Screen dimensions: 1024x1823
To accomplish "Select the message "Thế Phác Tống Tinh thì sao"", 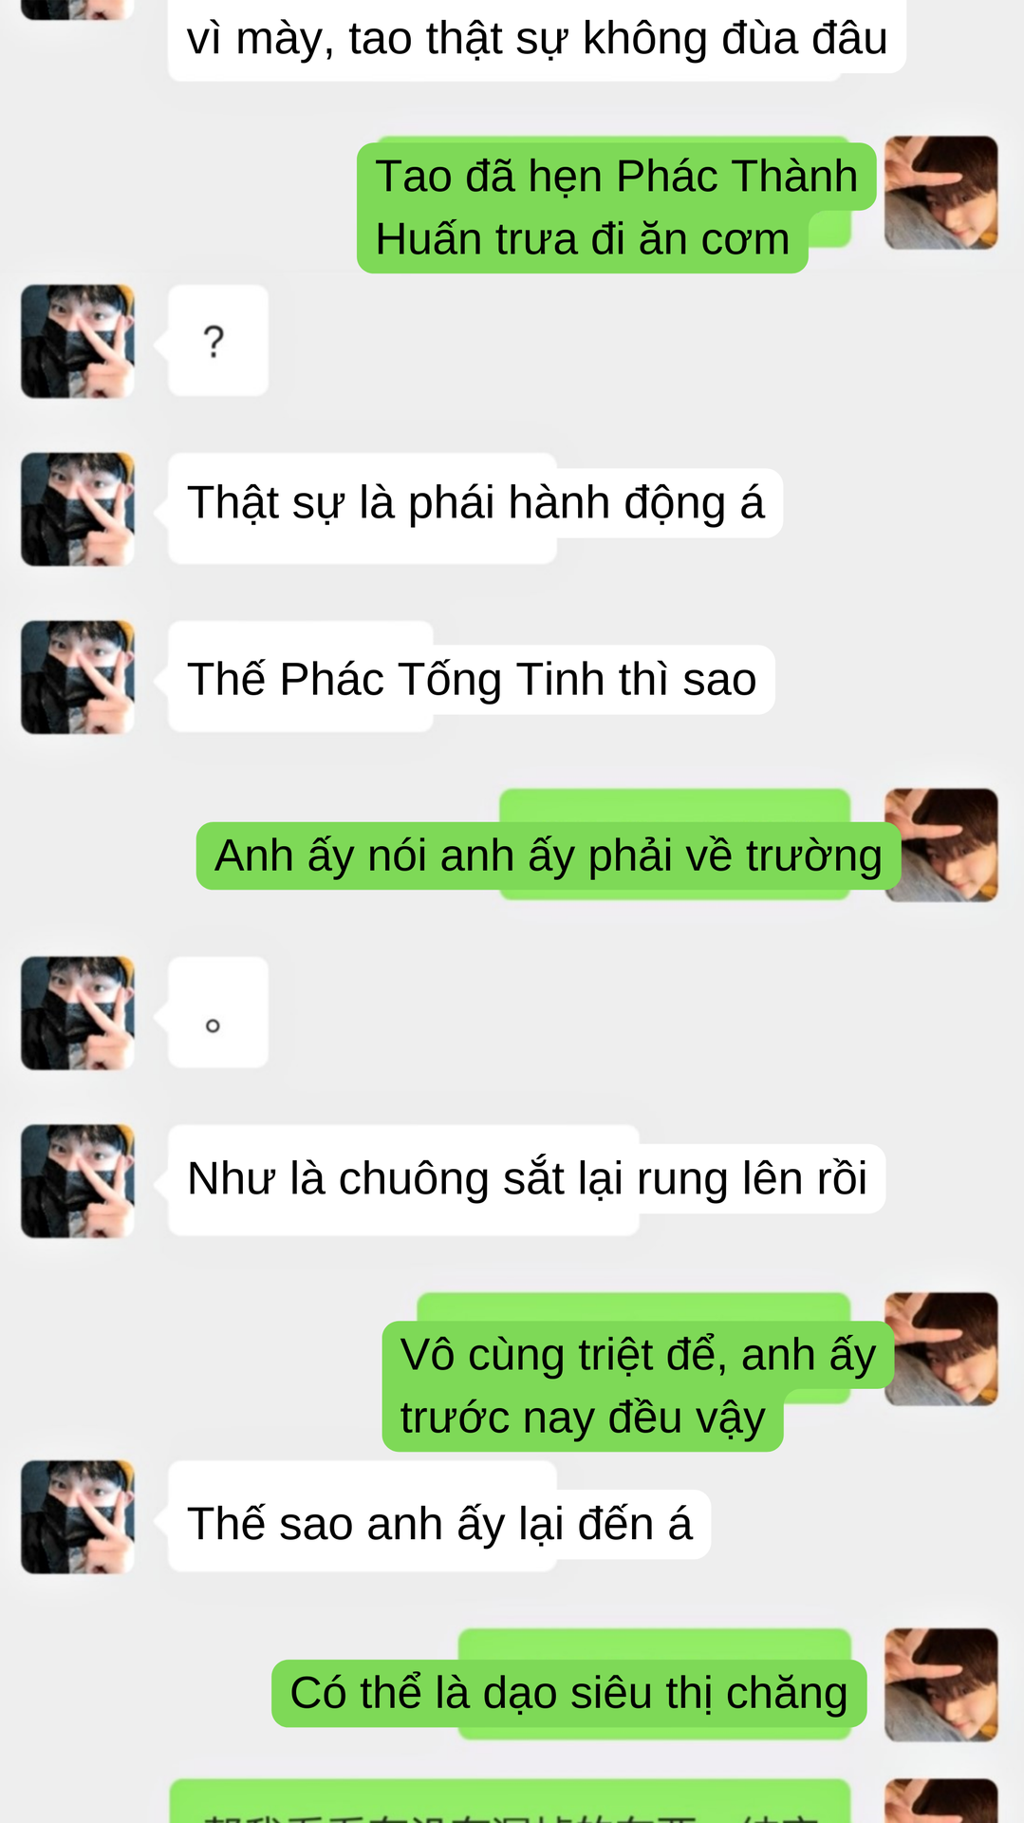I will click(x=472, y=680).
